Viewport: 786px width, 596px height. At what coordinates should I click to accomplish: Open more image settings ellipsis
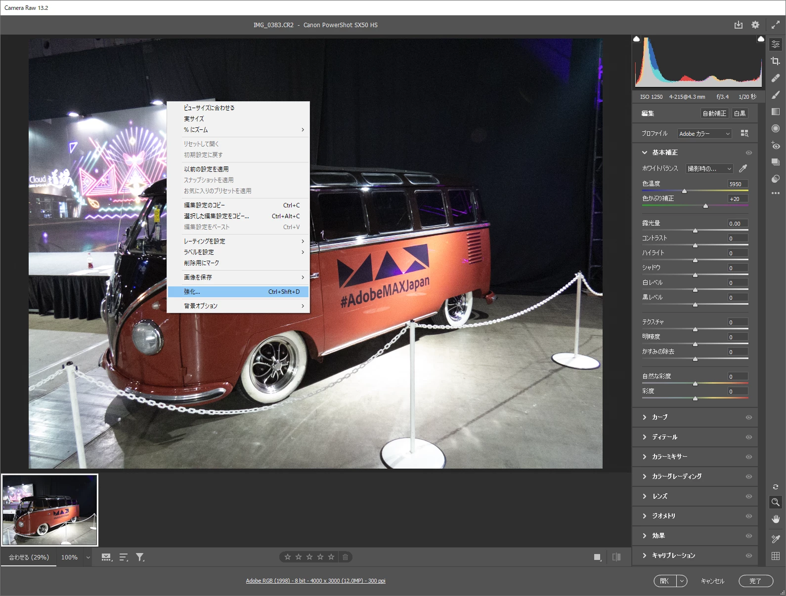pyautogui.click(x=776, y=193)
